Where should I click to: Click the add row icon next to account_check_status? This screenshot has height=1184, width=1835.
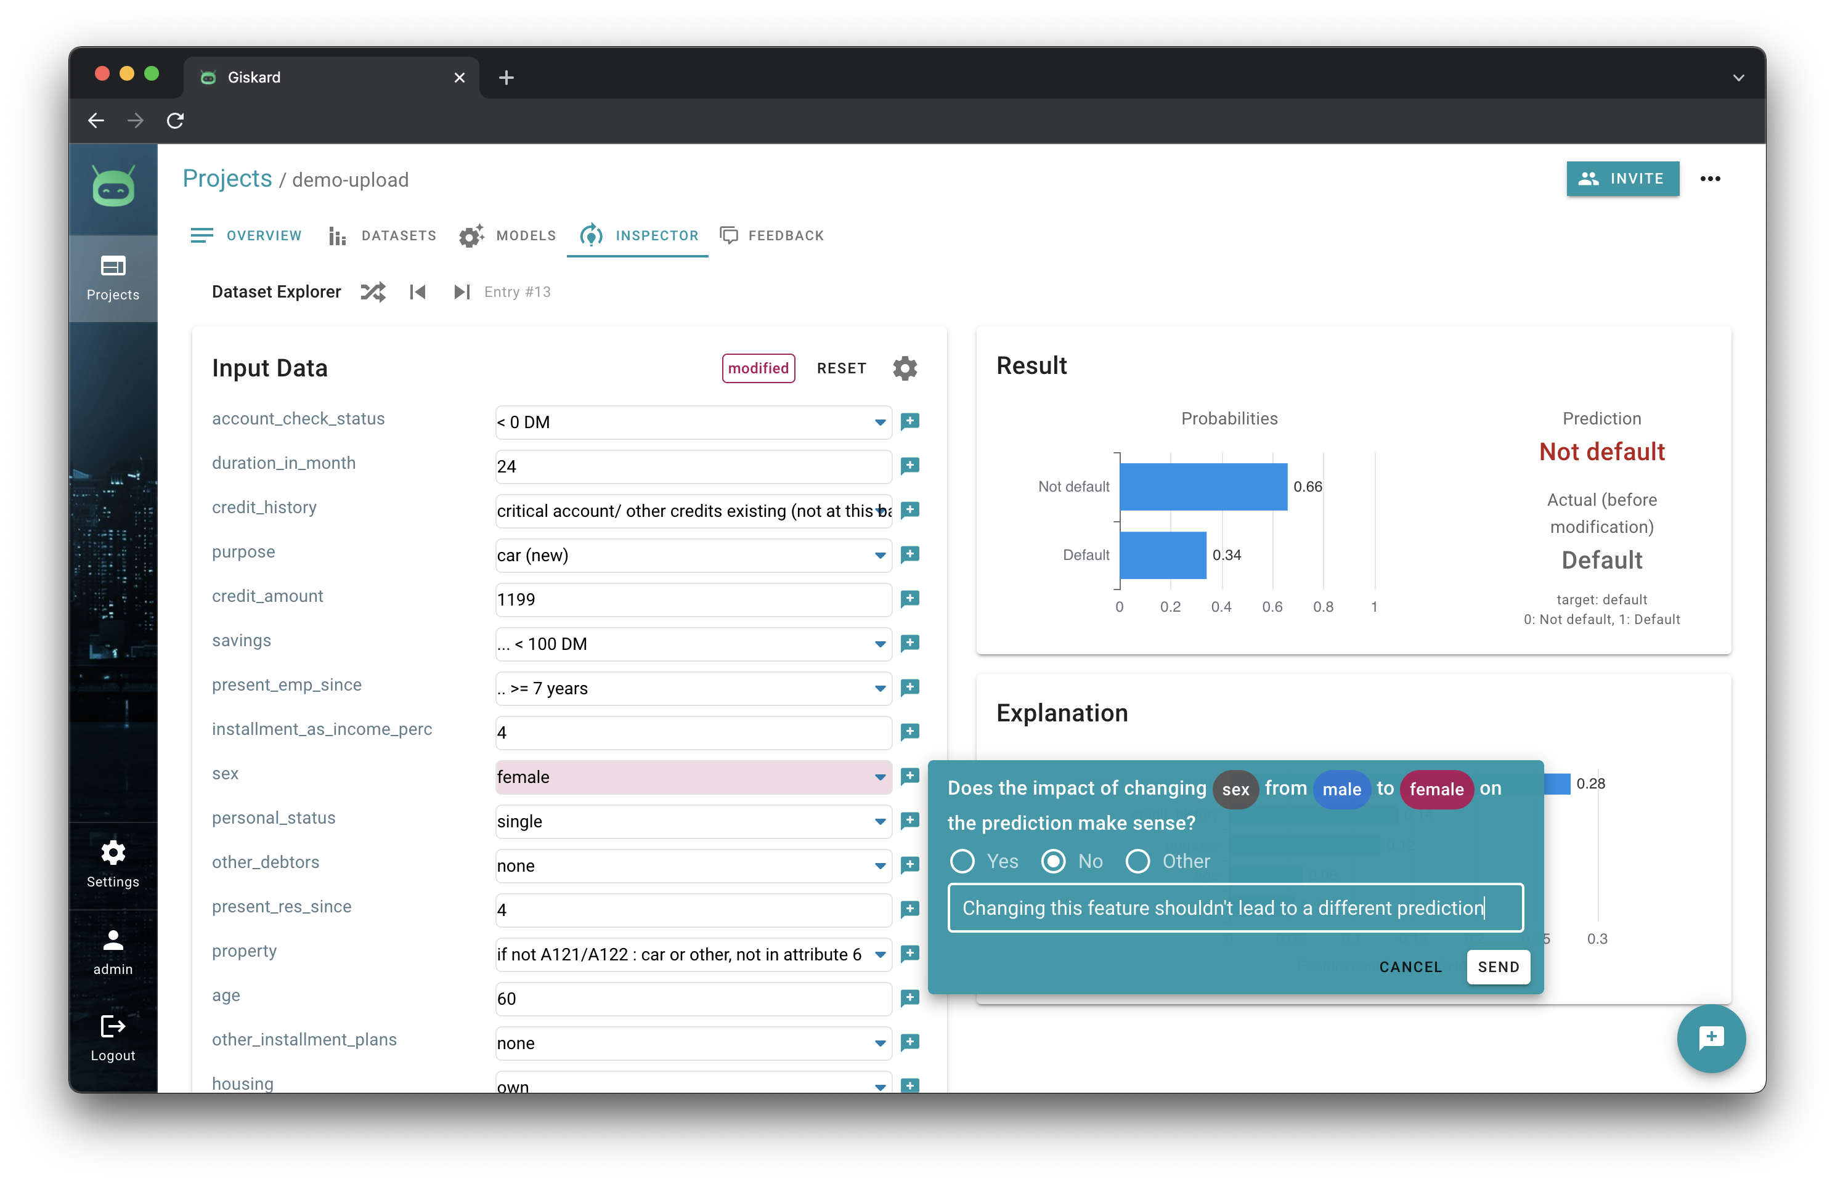pos(909,420)
